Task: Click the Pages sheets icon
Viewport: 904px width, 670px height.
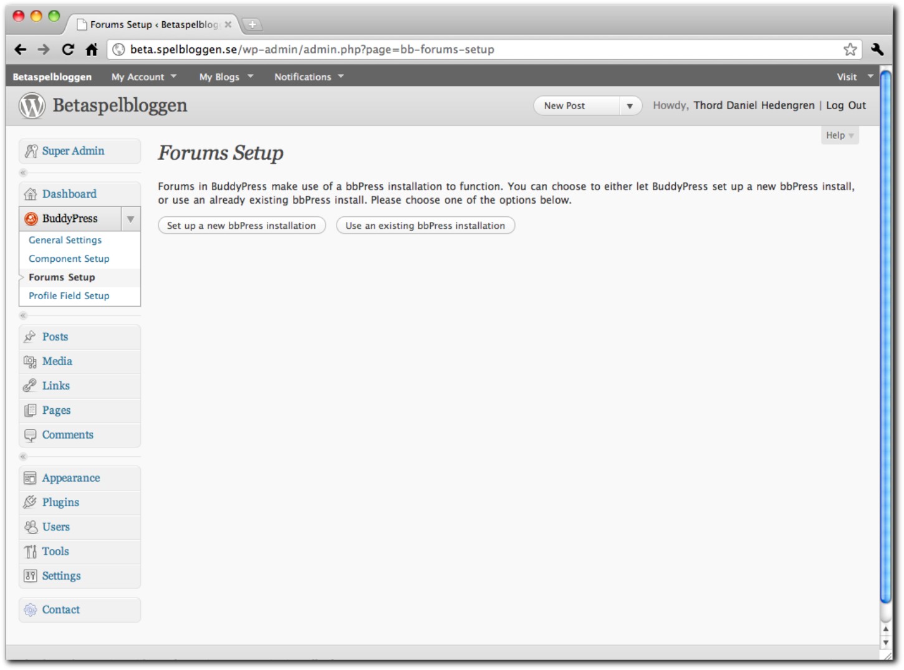Action: pos(30,410)
